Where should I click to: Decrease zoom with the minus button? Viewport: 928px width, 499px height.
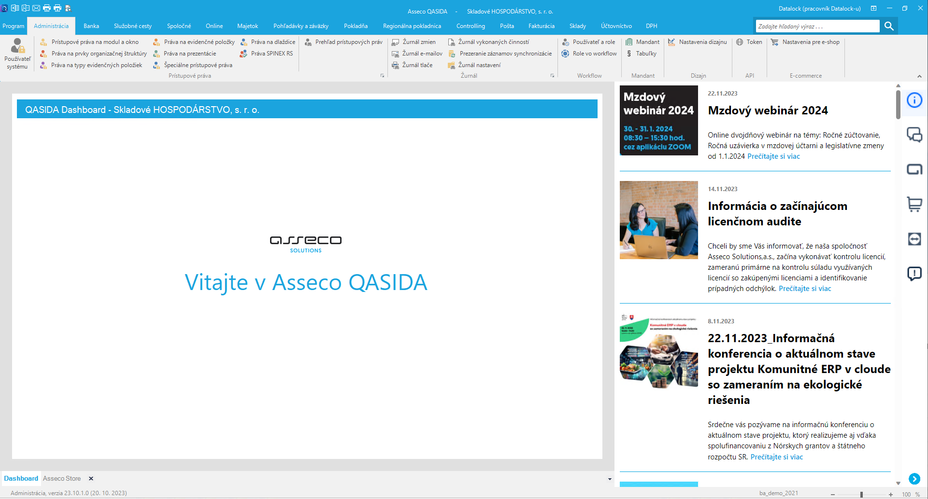point(833,494)
